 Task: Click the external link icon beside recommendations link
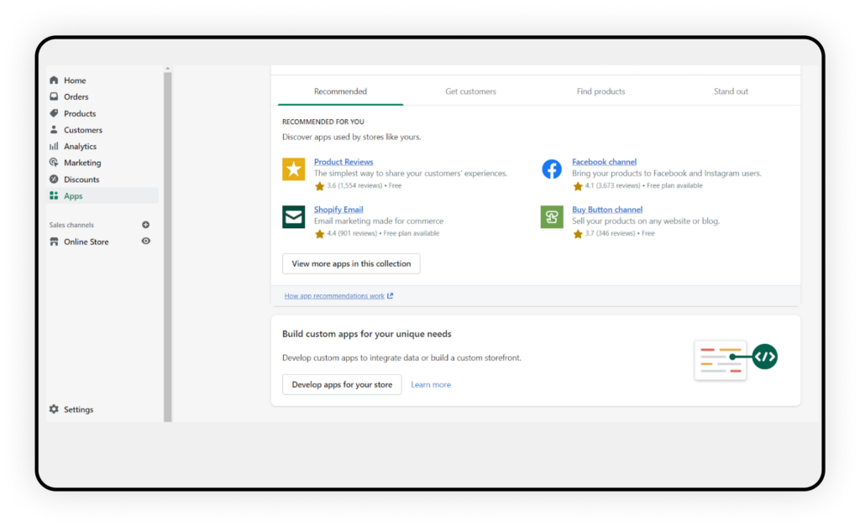390,295
